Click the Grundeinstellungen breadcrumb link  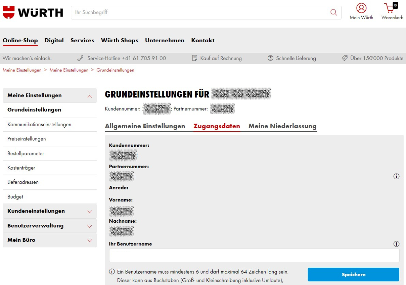pyautogui.click(x=115, y=70)
